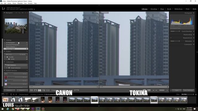Open the Window menu
This screenshot has width=198, height=111.
[30, 3]
